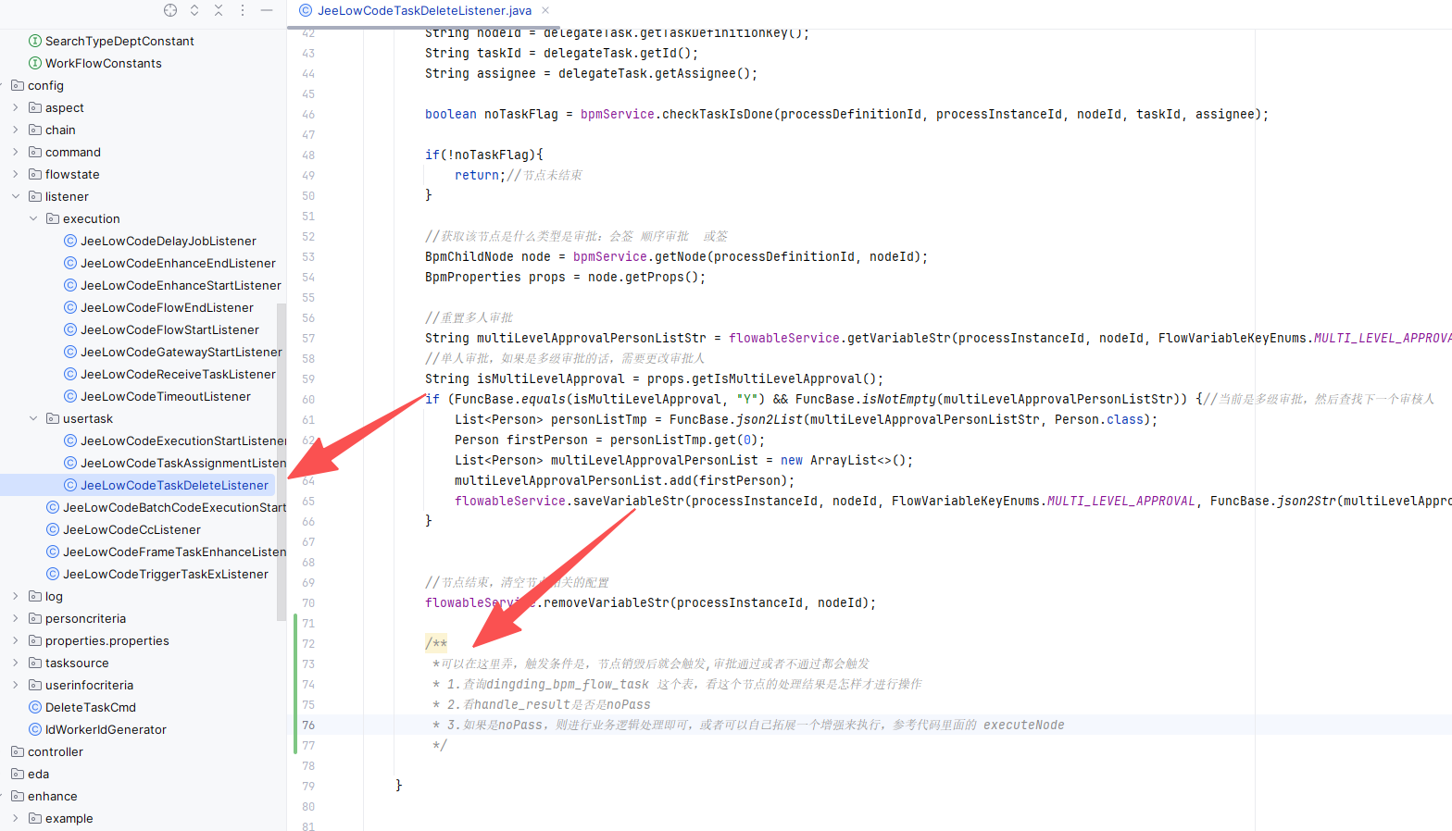The image size is (1452, 831).
Task: Open WorkFlowConstants interface file
Action: pos(103,63)
